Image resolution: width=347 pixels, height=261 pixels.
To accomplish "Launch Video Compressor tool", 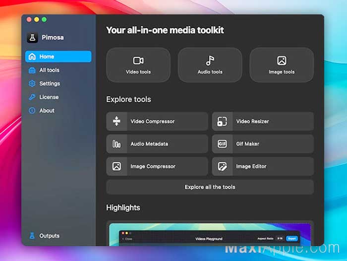I will coord(157,122).
